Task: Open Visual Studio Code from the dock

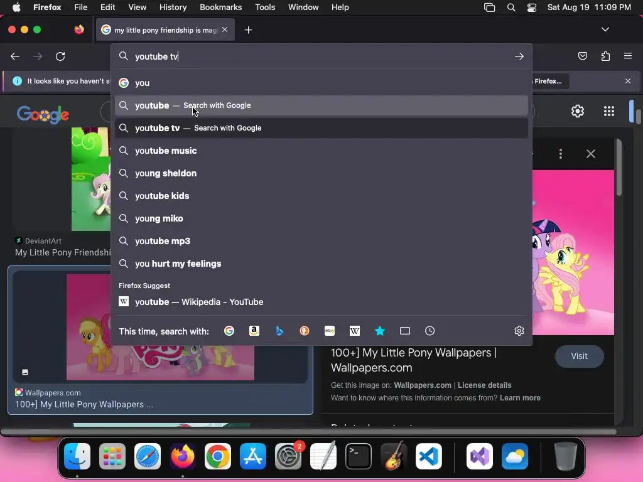Action: 429,456
